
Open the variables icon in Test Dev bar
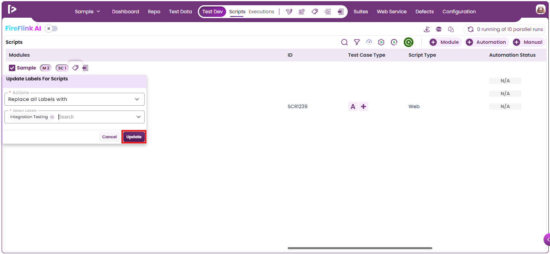pyautogui.click(x=289, y=12)
